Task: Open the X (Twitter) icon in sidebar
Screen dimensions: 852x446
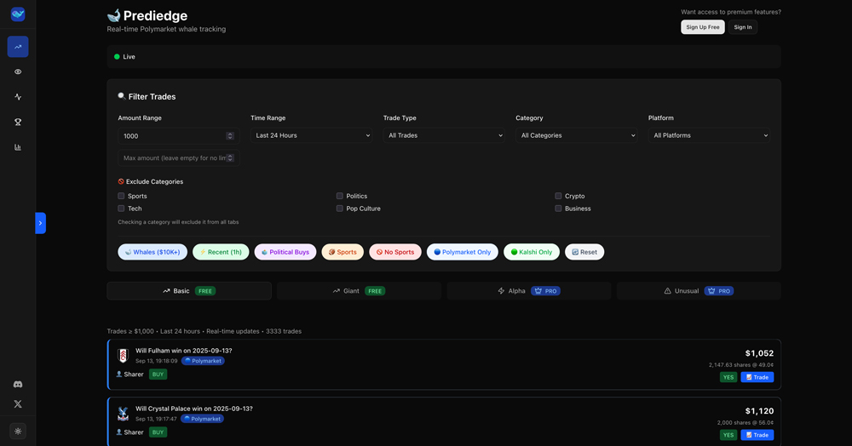Action: (18, 404)
